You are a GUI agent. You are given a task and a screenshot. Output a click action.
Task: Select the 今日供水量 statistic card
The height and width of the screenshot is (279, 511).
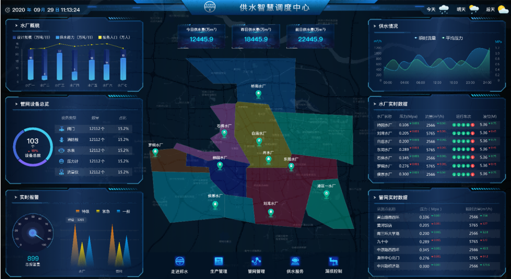(202, 35)
